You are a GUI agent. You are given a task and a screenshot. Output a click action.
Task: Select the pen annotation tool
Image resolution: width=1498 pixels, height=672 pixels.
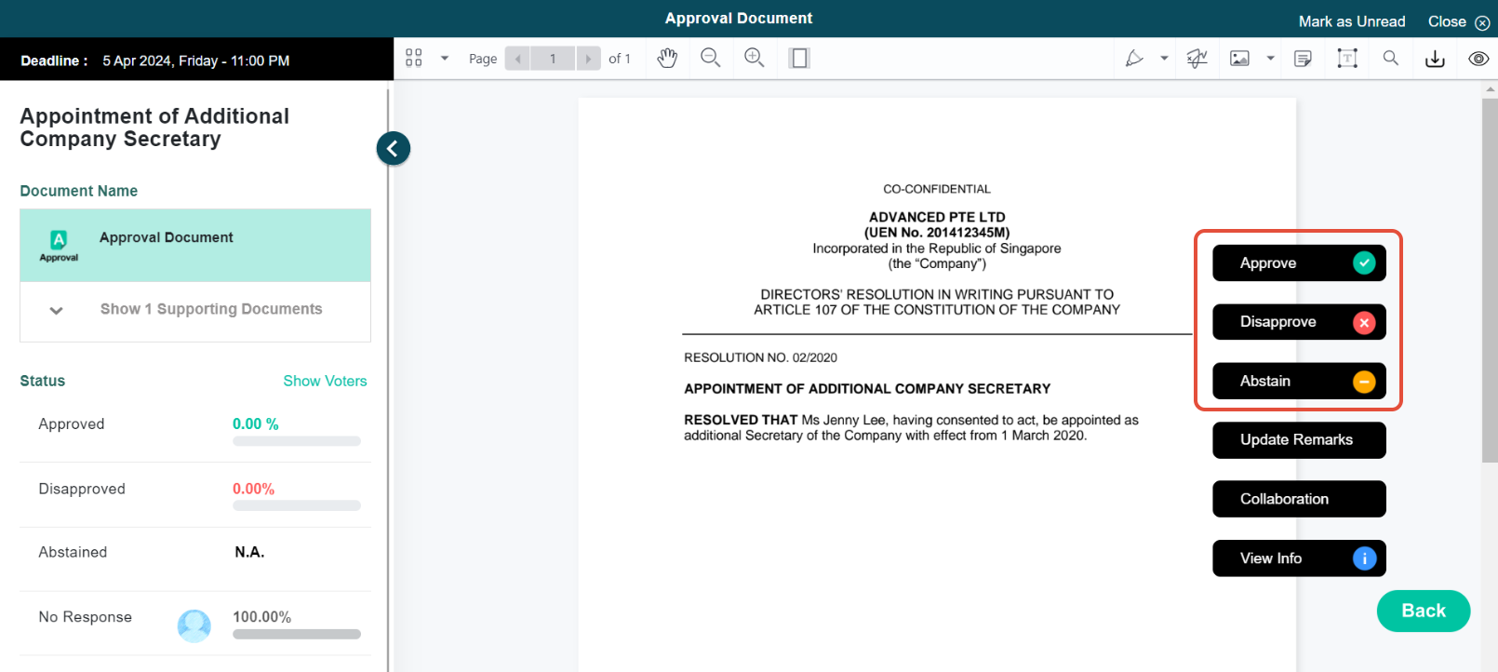tap(1134, 59)
